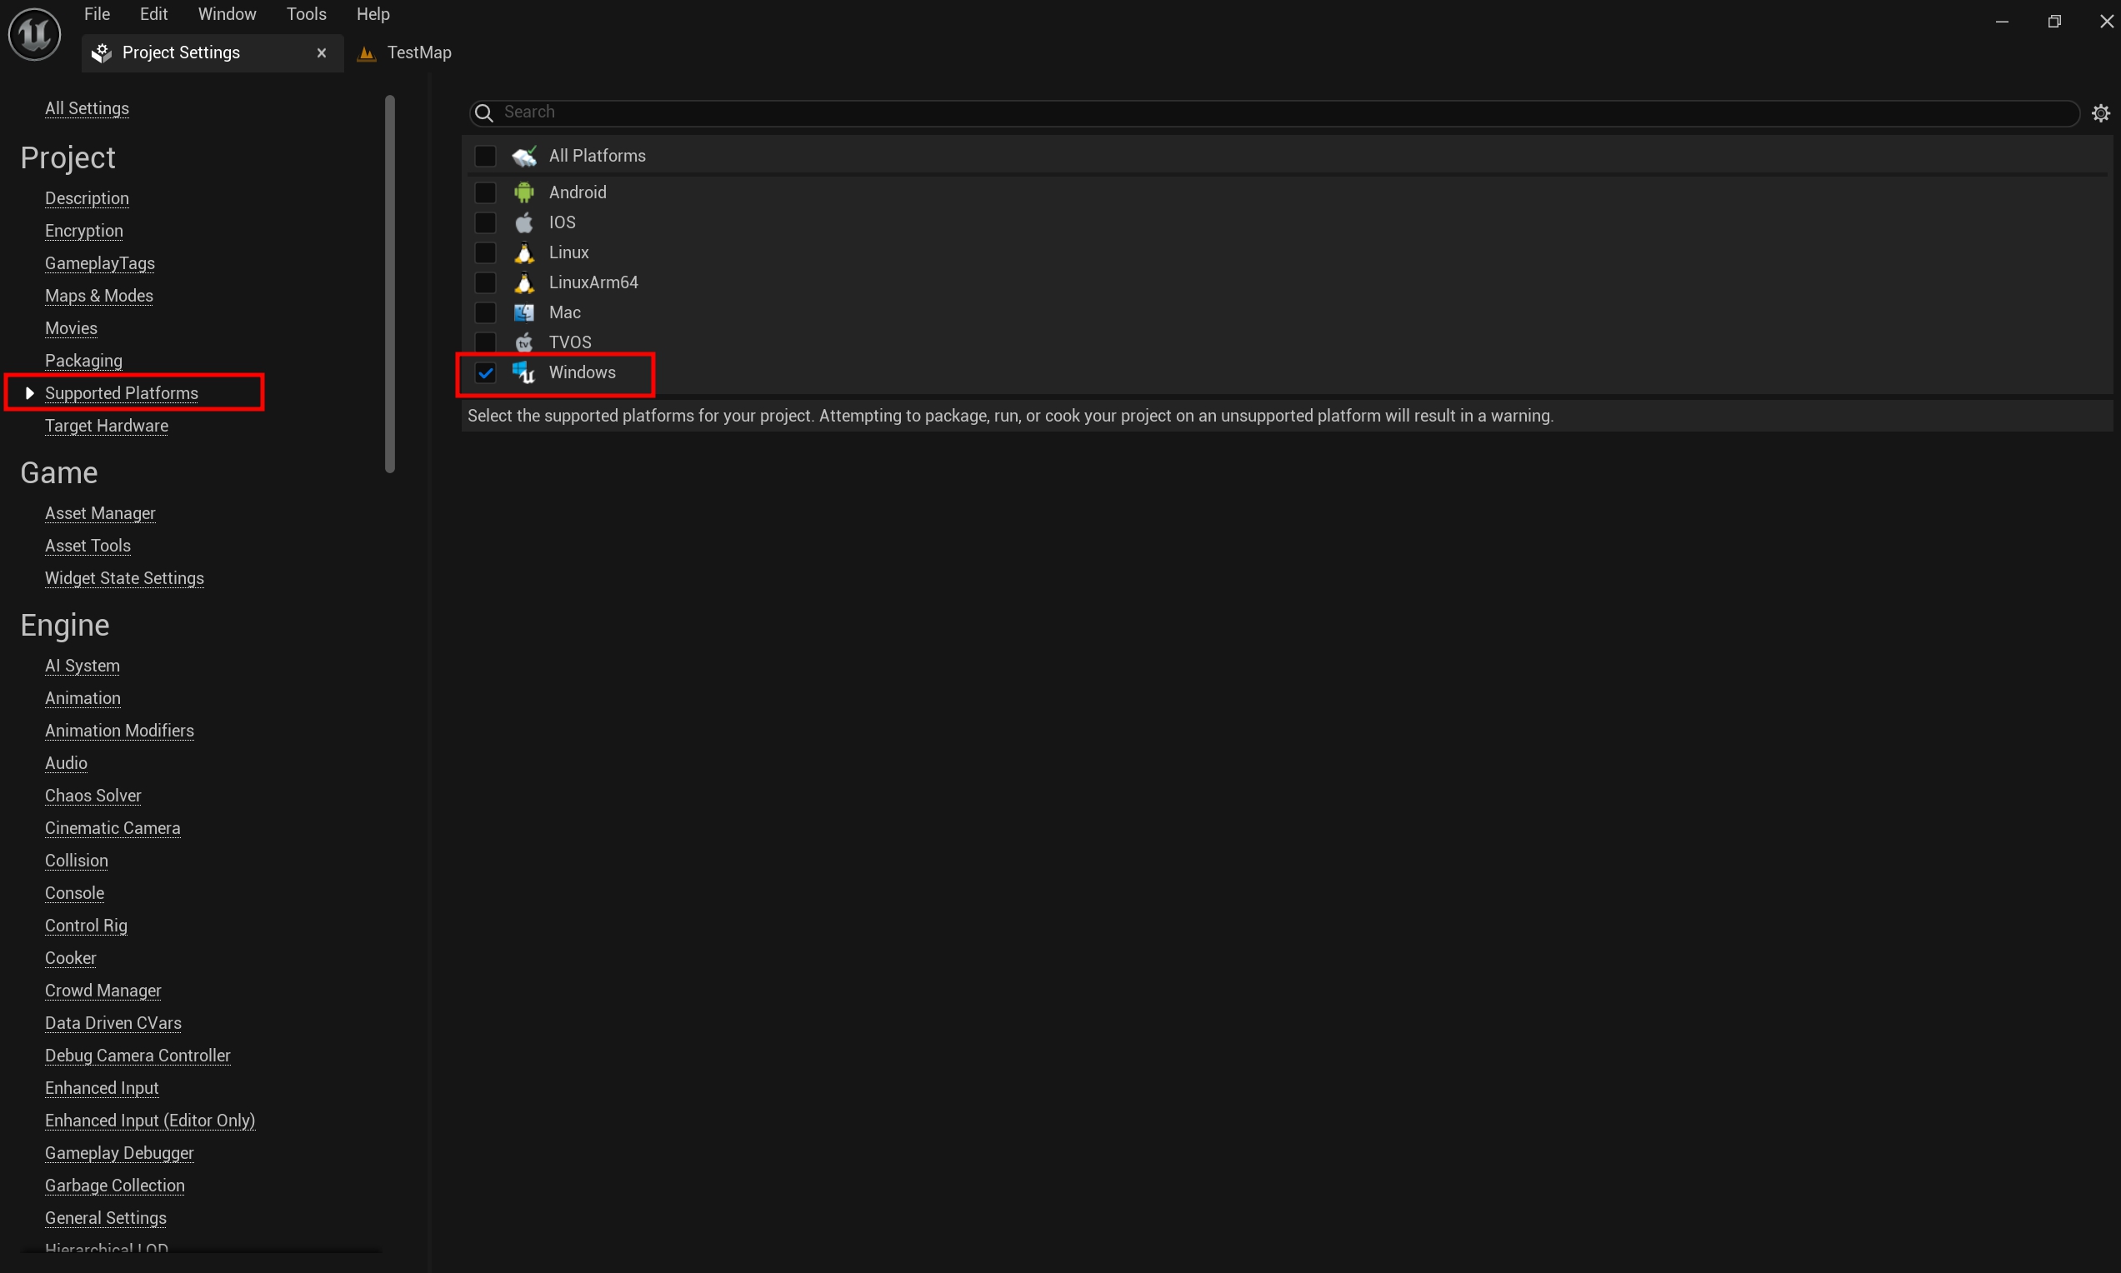This screenshot has height=1273, width=2121.
Task: Click the penguin icon next to Linux
Action: (x=524, y=253)
